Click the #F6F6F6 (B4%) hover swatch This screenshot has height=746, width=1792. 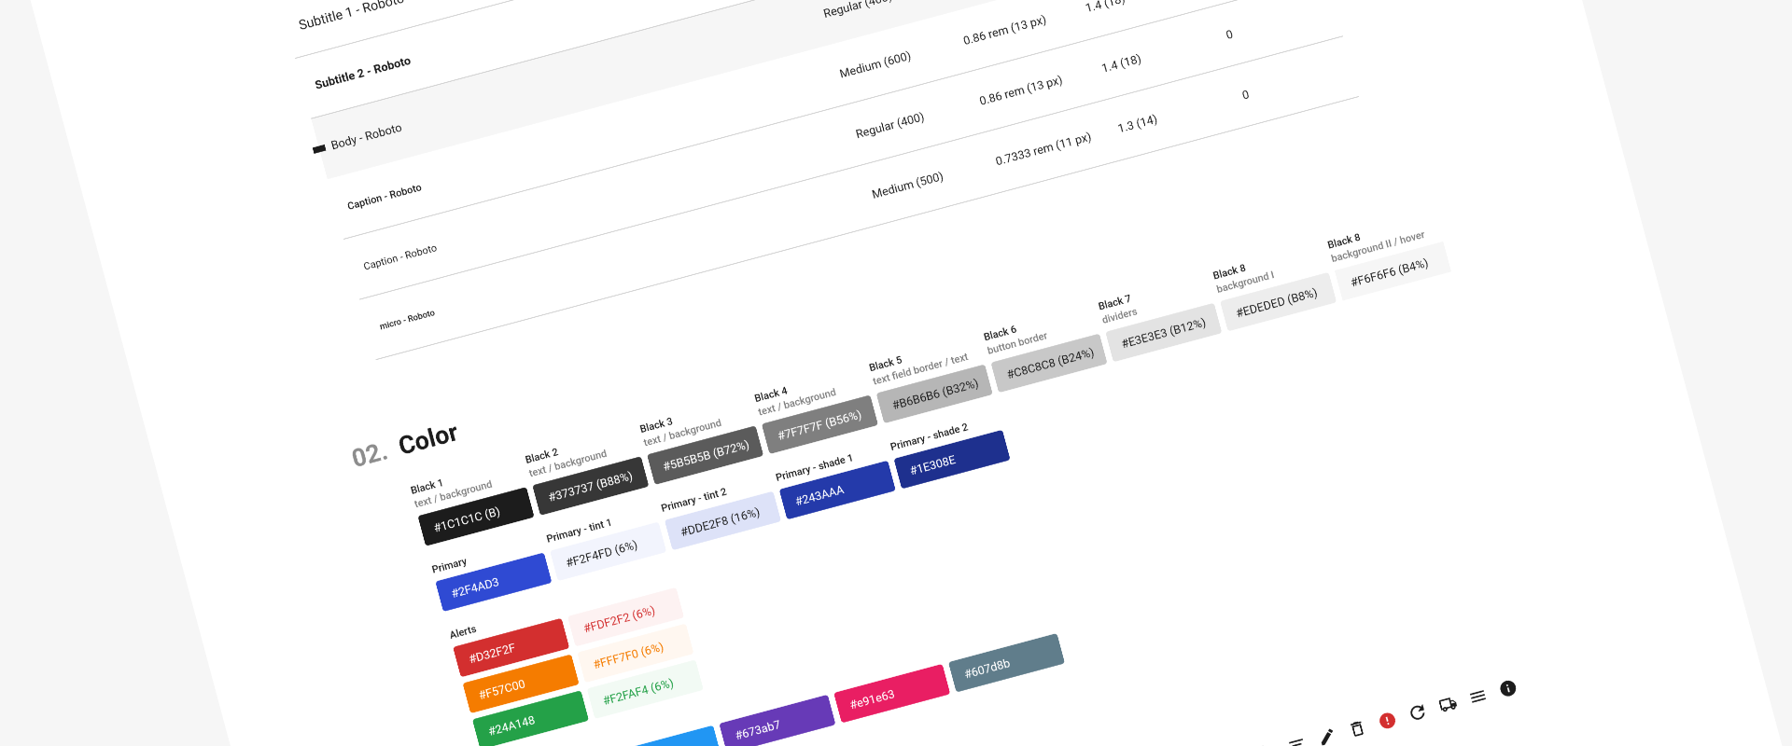pyautogui.click(x=1392, y=271)
